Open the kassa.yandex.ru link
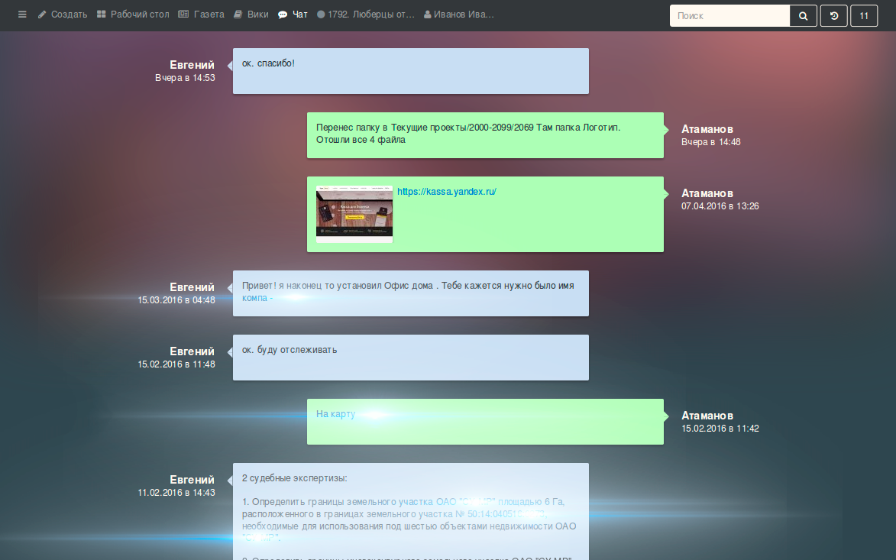The height and width of the screenshot is (560, 896). point(447,192)
